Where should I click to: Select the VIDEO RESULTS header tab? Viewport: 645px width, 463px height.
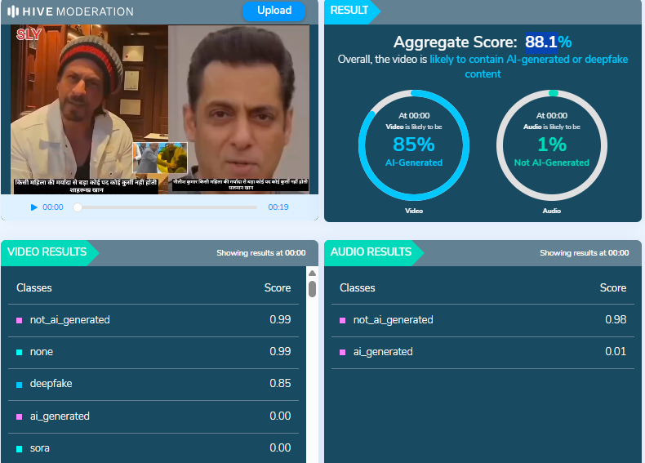[47, 252]
